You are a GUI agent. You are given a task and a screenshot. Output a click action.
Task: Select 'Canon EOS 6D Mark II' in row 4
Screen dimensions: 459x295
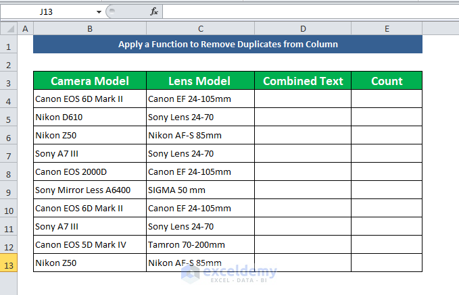90,99
